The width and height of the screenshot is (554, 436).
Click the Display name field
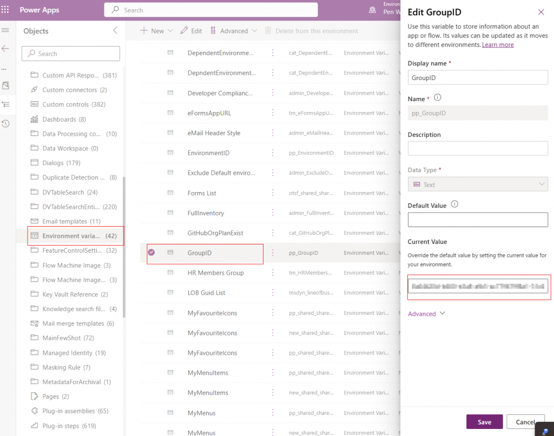pyautogui.click(x=478, y=78)
